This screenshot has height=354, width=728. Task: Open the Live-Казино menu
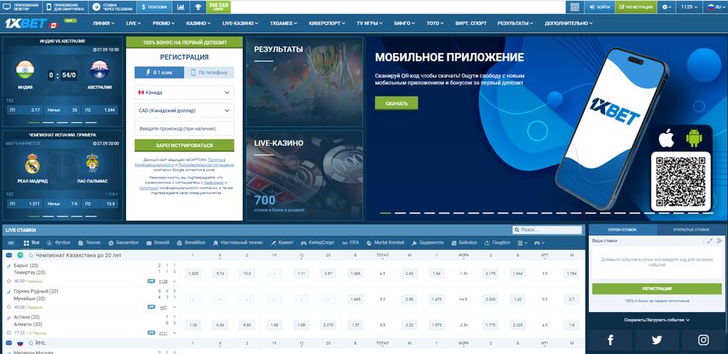(240, 23)
